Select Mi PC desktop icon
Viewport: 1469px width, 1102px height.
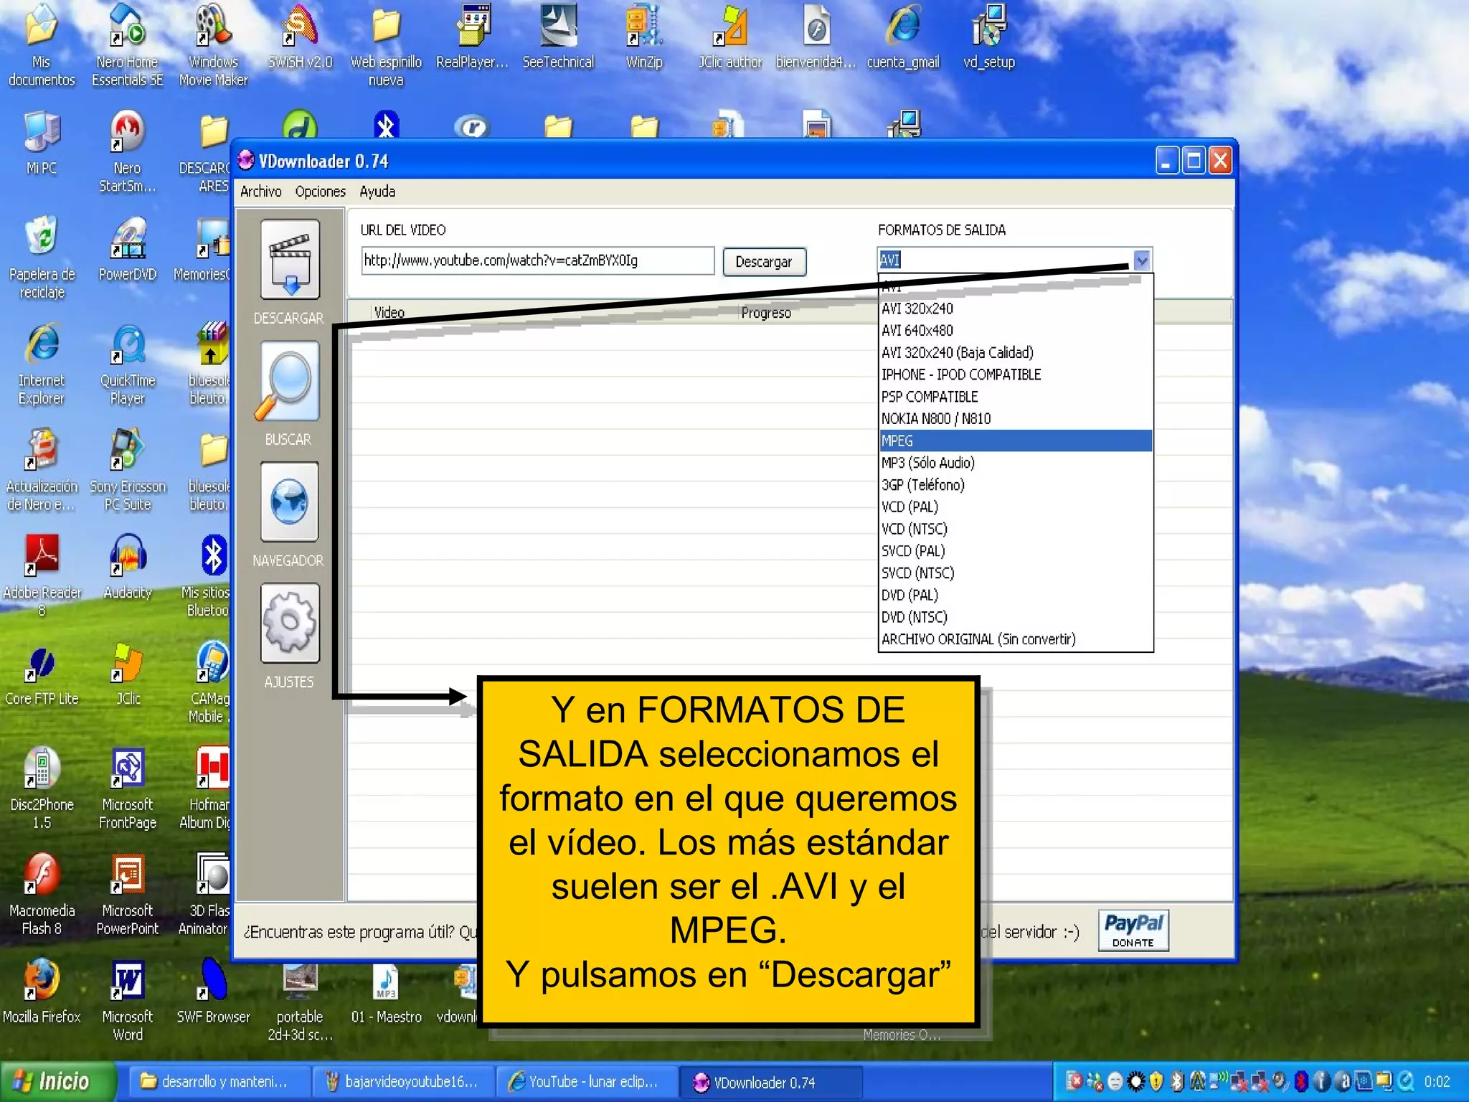(x=42, y=143)
